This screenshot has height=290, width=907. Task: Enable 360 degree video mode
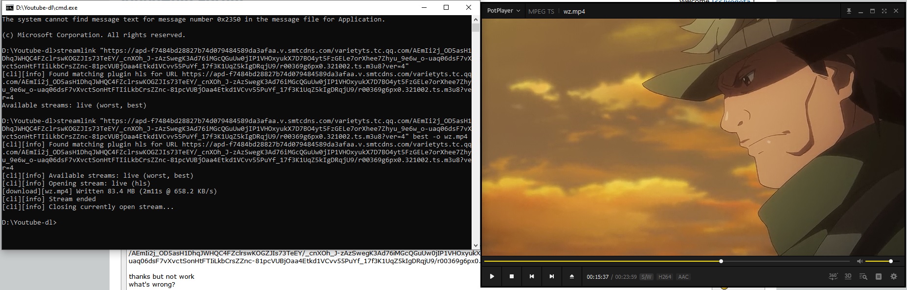pyautogui.click(x=833, y=276)
